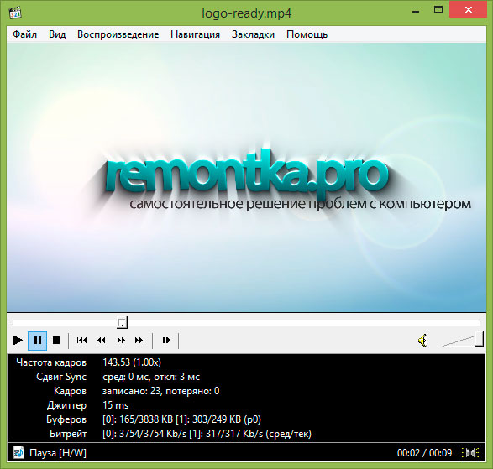The image size is (493, 469).
Task: Adjust the volume slider handle
Action: [x=480, y=339]
